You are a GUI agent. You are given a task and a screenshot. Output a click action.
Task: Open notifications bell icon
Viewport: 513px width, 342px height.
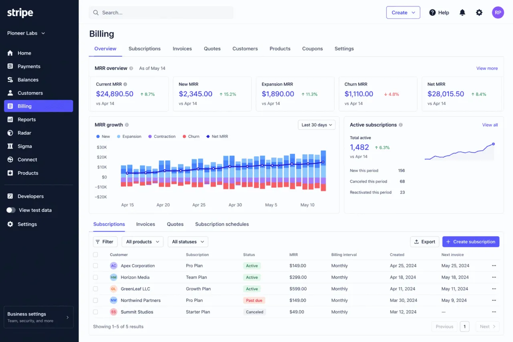(462, 12)
